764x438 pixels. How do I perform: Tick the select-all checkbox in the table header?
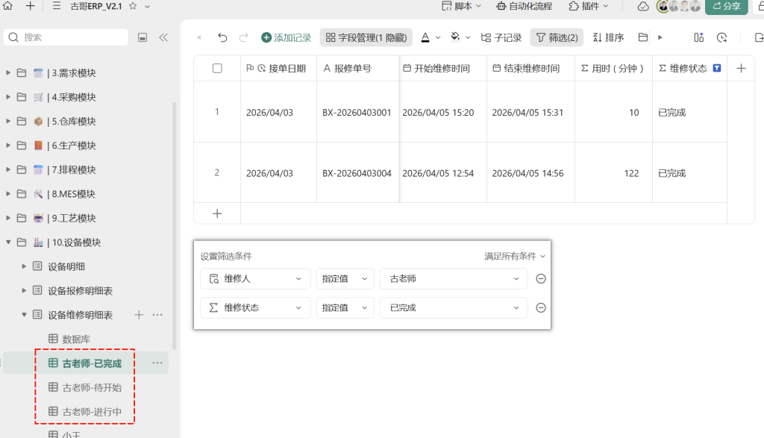[x=217, y=68]
